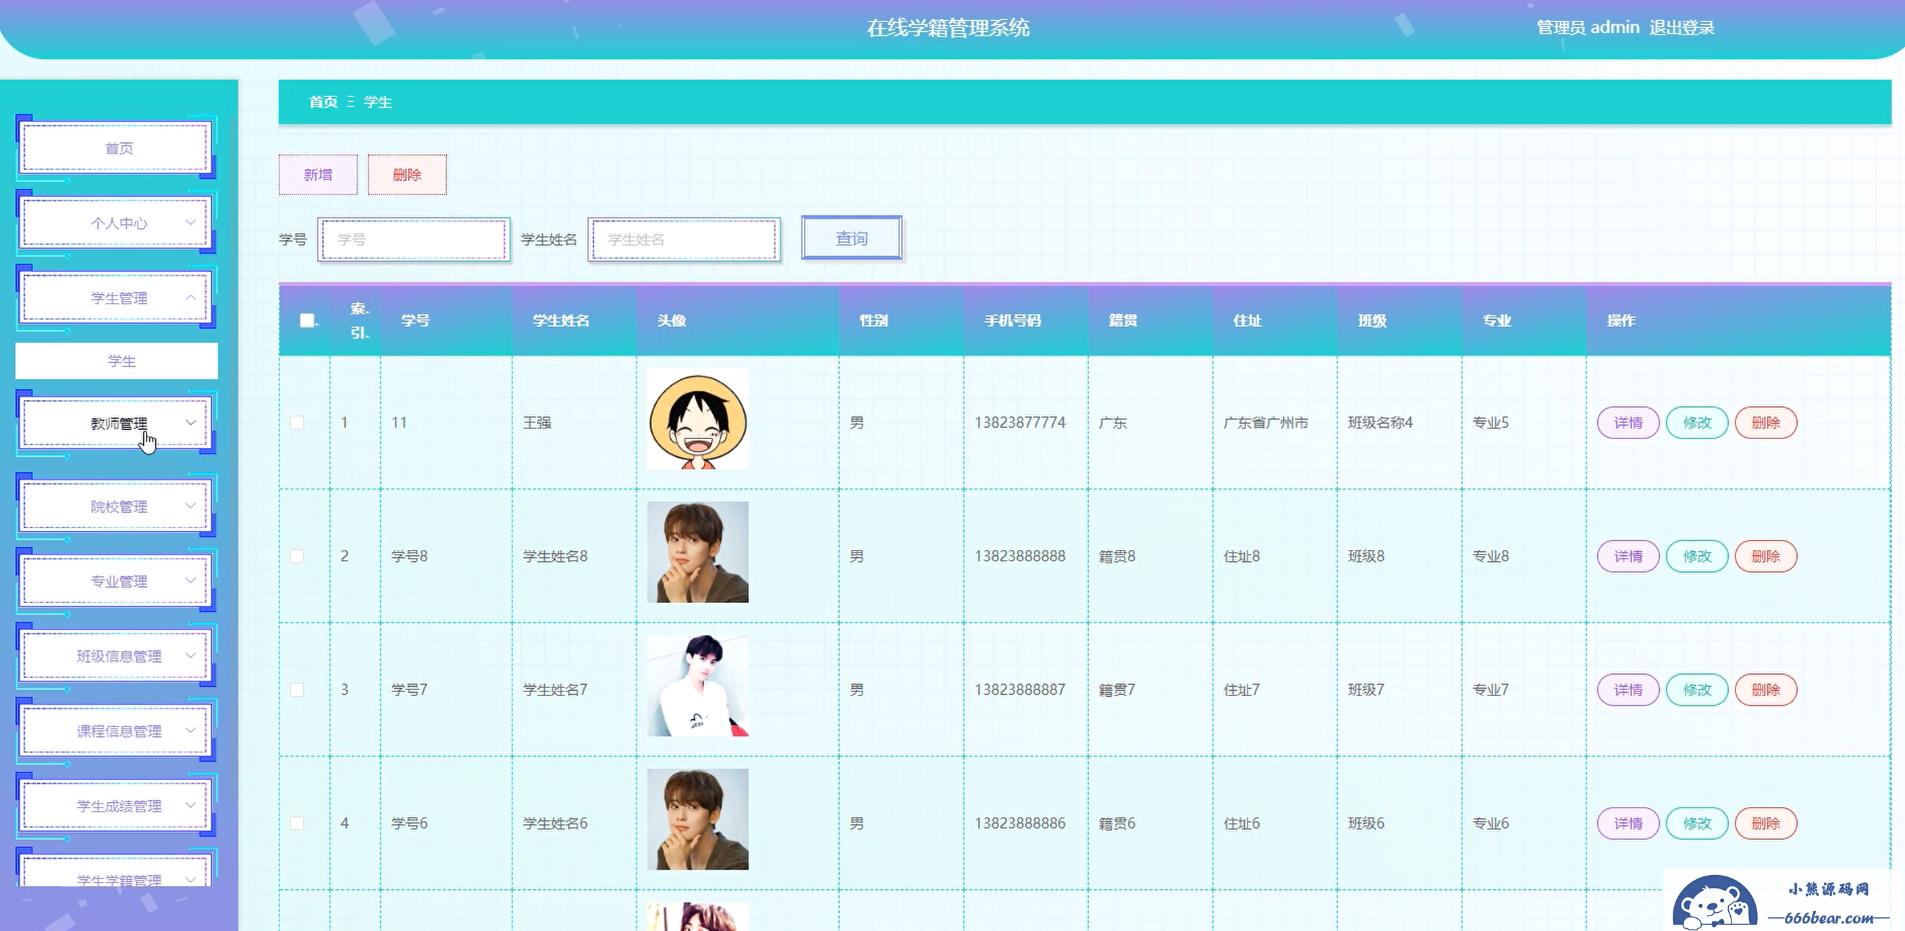1905x931 pixels.
Task: Click 删除 for 学生姓名7
Action: coord(1766,690)
